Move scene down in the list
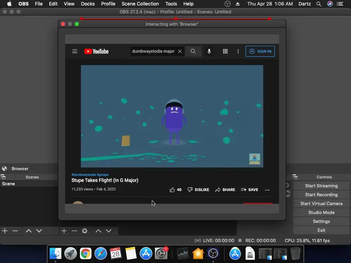Image resolution: width=351 pixels, height=263 pixels. pyautogui.click(x=39, y=231)
